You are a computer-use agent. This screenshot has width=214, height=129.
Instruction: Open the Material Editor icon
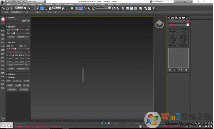click(140, 8)
